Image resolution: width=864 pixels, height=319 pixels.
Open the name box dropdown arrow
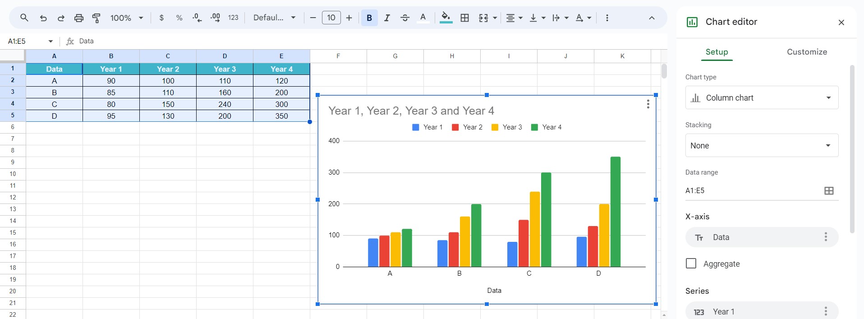pos(51,41)
